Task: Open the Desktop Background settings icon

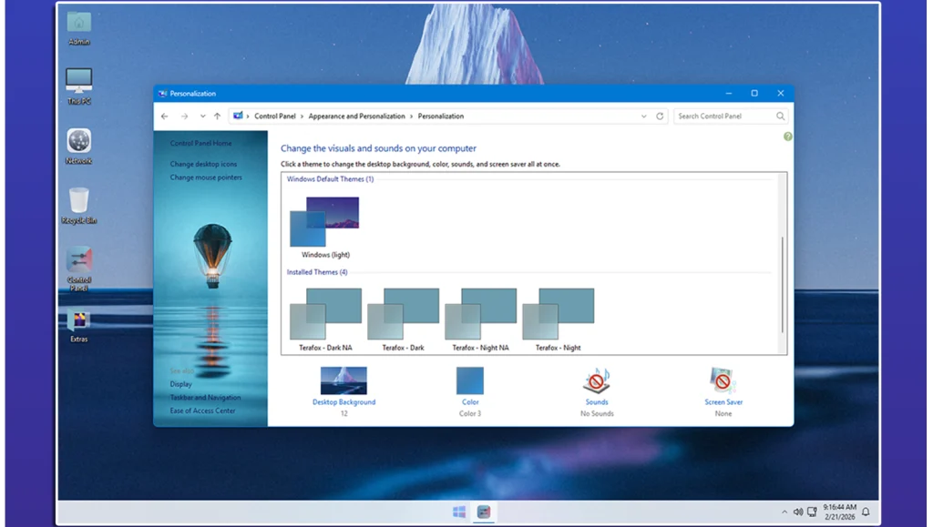Action: coord(343,380)
